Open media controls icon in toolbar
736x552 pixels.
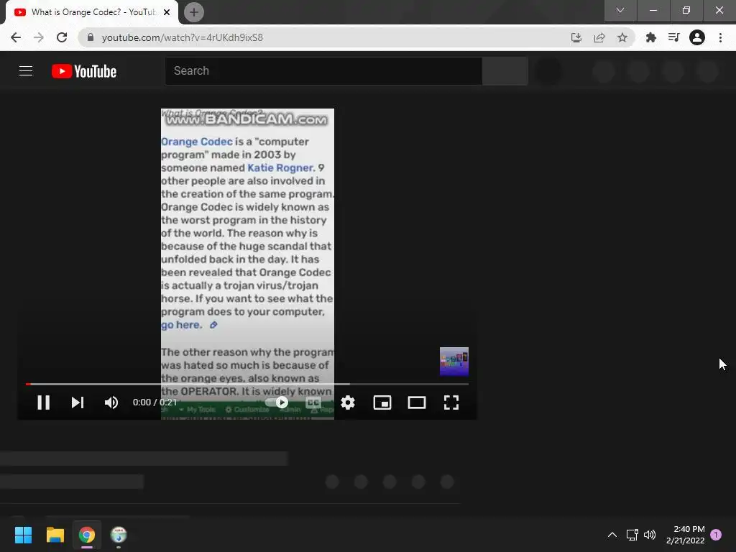[x=674, y=37]
